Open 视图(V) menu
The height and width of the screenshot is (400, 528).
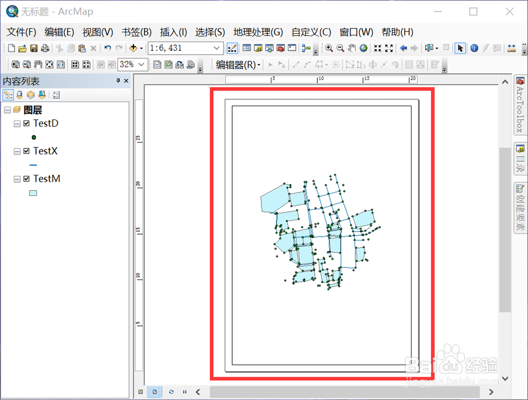click(98, 32)
